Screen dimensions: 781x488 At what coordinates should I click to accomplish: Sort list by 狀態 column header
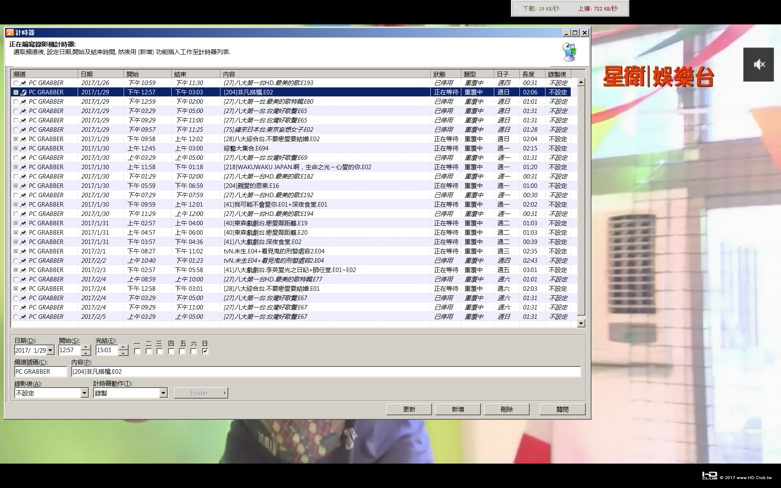click(446, 74)
